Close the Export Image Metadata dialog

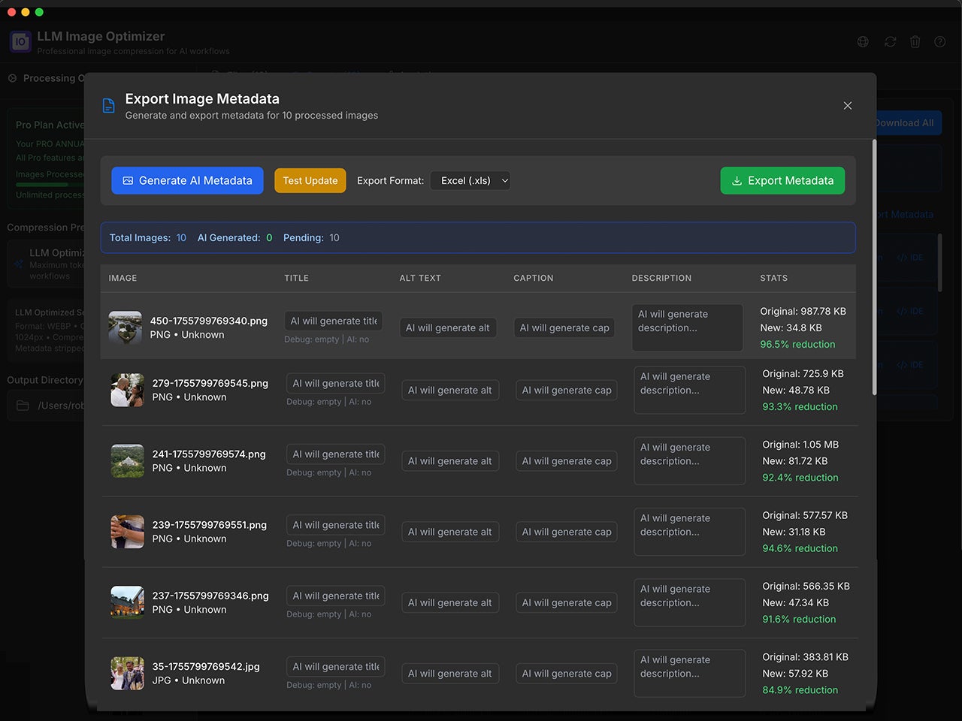[x=847, y=106]
